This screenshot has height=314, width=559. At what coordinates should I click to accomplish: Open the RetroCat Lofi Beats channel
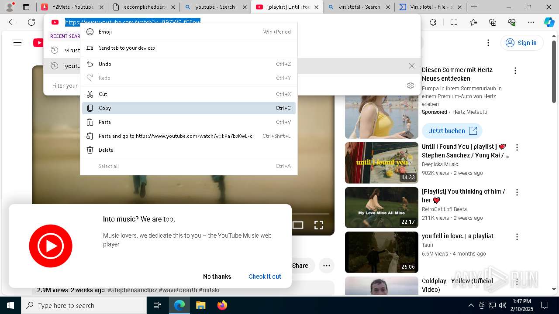(x=444, y=209)
